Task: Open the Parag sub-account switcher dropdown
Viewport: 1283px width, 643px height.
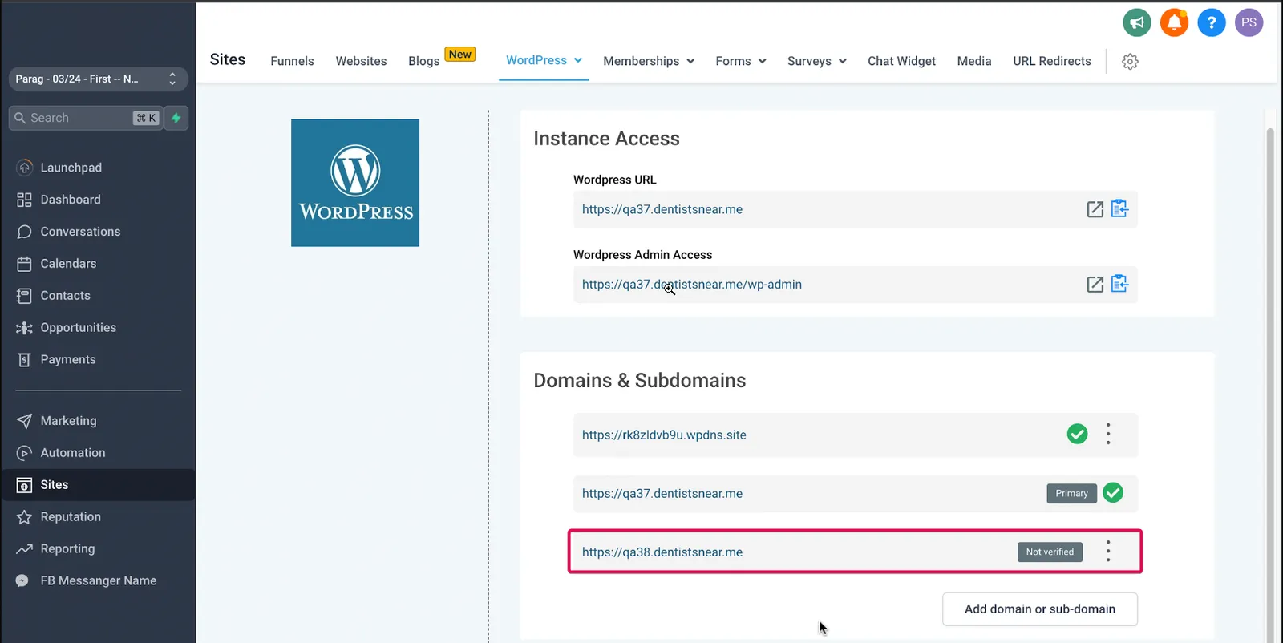Action: pos(98,79)
